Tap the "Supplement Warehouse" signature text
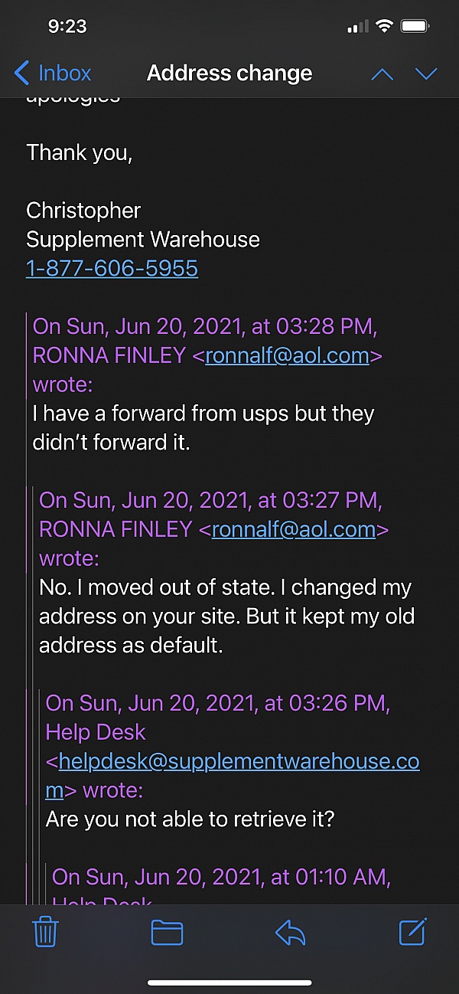Image resolution: width=459 pixels, height=994 pixels. pyautogui.click(x=143, y=239)
